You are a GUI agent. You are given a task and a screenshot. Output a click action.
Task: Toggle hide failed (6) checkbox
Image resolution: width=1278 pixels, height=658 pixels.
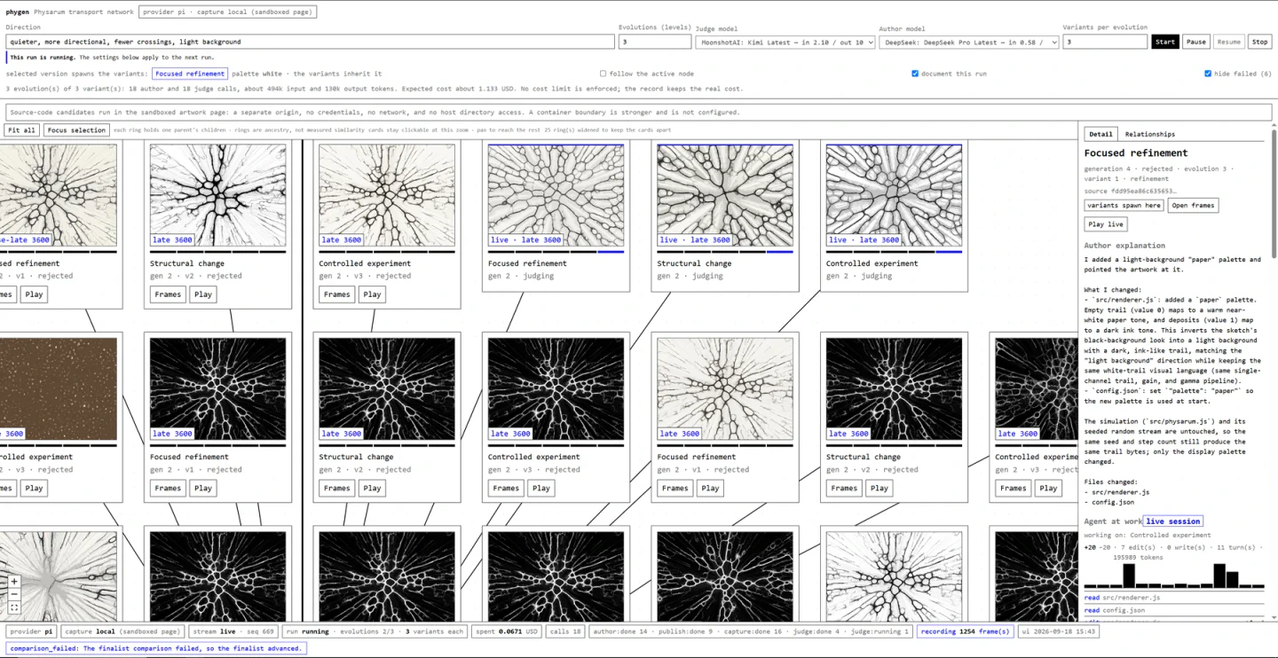click(1207, 74)
